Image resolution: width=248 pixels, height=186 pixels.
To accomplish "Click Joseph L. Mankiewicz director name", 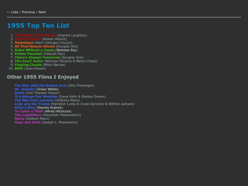I will (x=60, y=123).
